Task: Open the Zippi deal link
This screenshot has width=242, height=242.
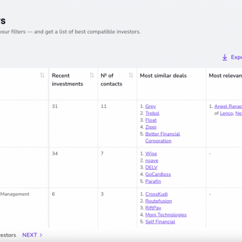Action: (151, 127)
